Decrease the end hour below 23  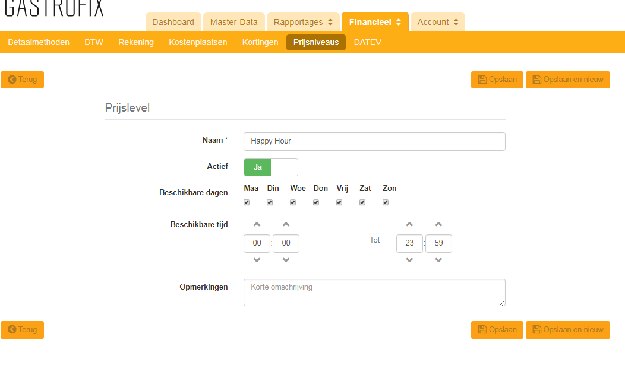point(409,260)
